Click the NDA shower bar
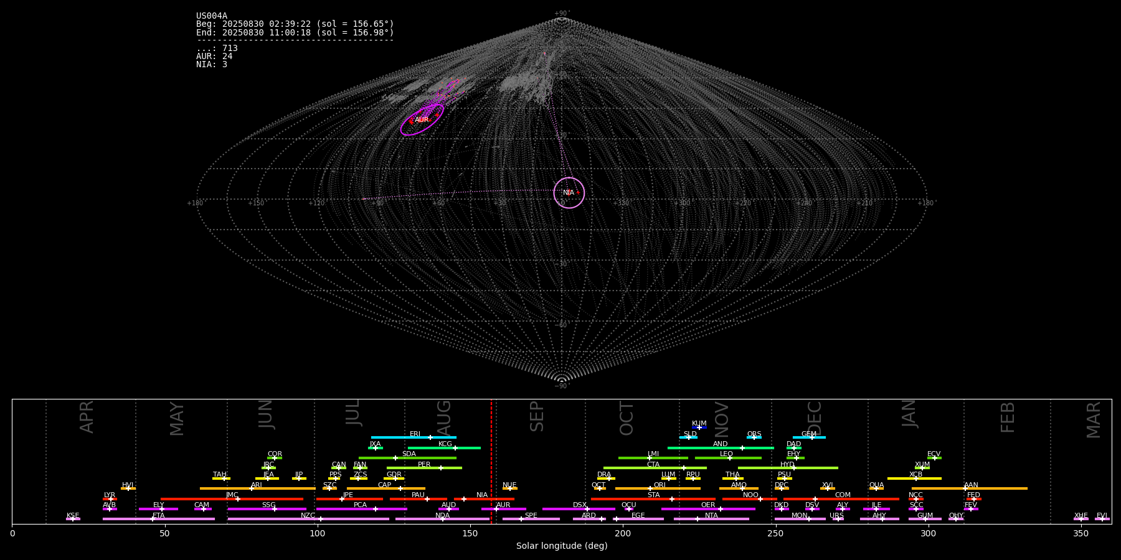Viewport: 1121px width, 560px height. point(442,519)
